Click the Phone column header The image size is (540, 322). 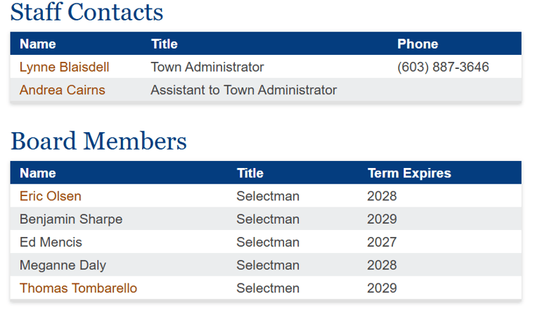[x=417, y=44]
